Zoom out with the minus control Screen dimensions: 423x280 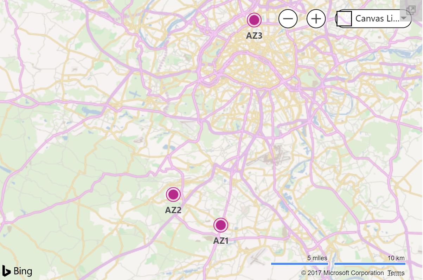[x=288, y=19]
